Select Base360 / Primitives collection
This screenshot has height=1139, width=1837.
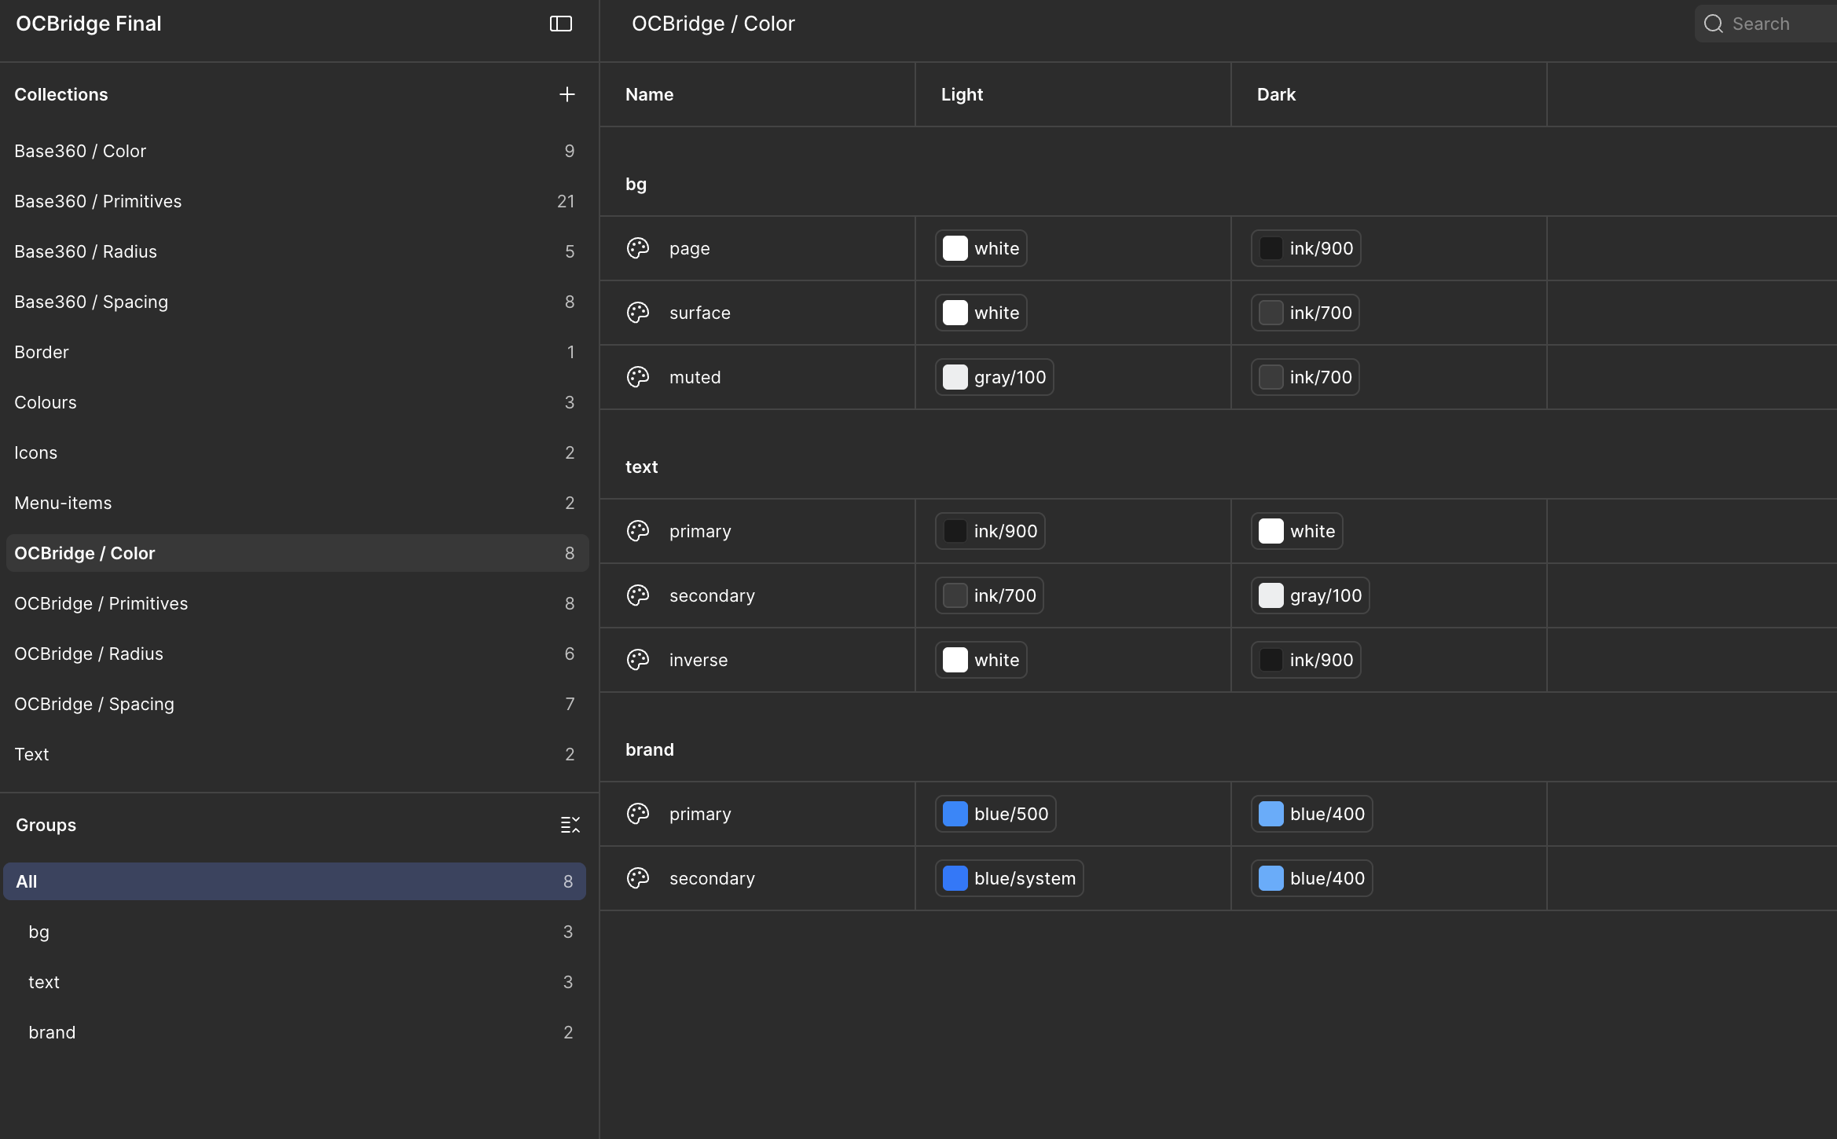click(297, 201)
